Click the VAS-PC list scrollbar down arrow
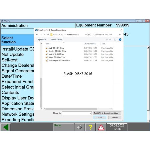Screen dimensions: 150x150 click(x=148, y=121)
